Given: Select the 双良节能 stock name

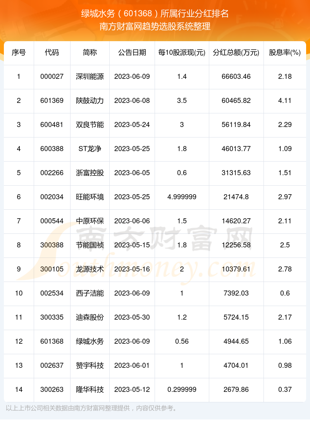Looking at the screenshot, I should pos(90,125).
